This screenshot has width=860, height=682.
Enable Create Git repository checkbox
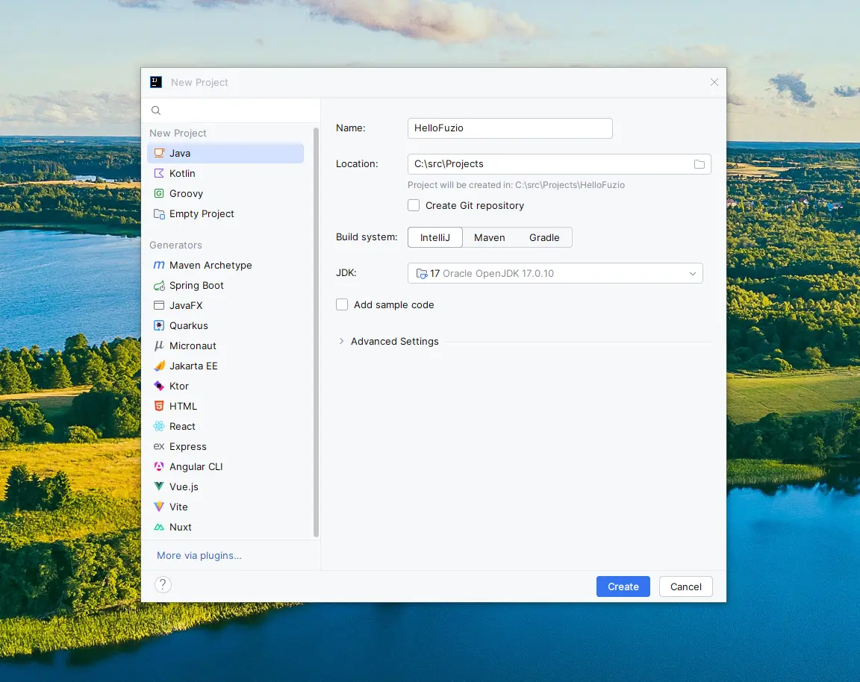pyautogui.click(x=414, y=206)
